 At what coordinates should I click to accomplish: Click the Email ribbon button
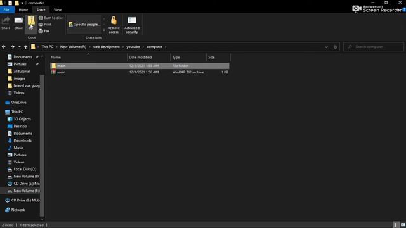click(18, 23)
